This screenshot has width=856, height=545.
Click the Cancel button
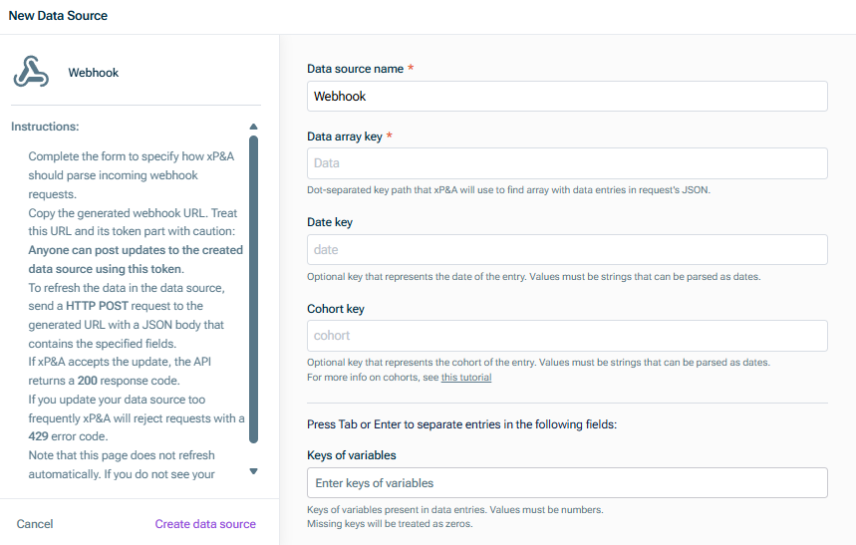pyautogui.click(x=35, y=524)
